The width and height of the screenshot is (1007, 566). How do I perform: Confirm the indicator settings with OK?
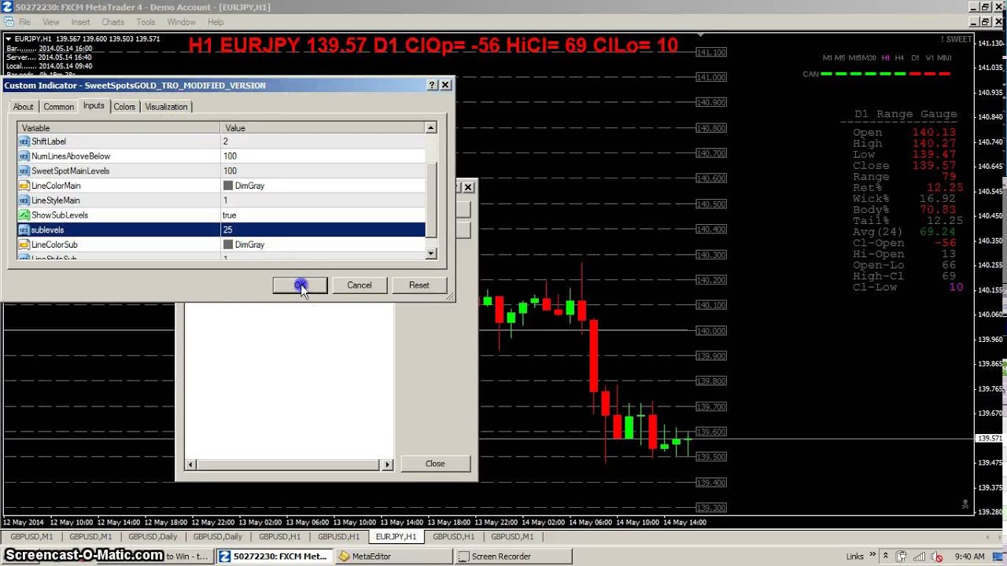(300, 285)
